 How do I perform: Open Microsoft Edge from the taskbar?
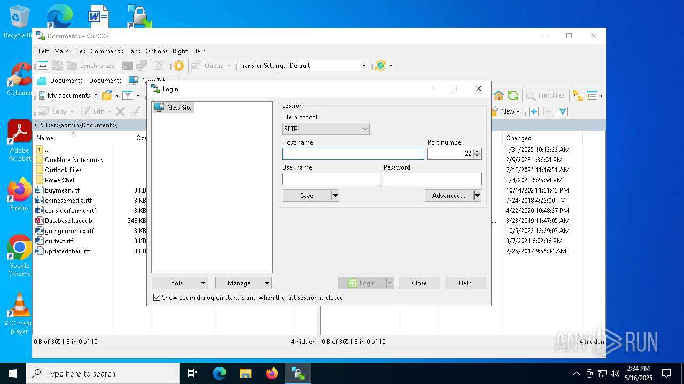[220, 373]
